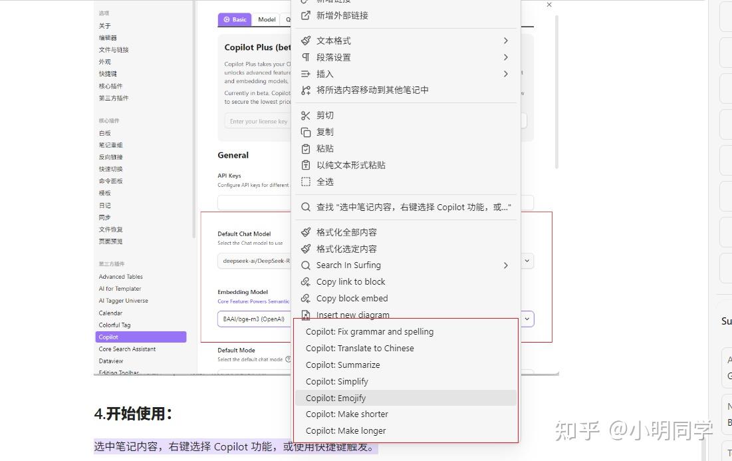Click the Insert new diagram icon
Image resolution: width=732 pixels, height=461 pixels.
tap(306, 315)
